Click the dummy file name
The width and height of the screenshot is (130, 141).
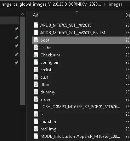(x=48, y=92)
